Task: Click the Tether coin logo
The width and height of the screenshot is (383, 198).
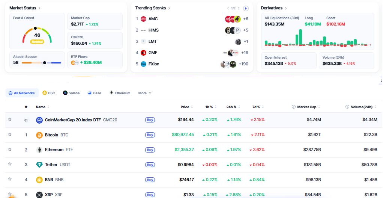Action: pos(39,165)
